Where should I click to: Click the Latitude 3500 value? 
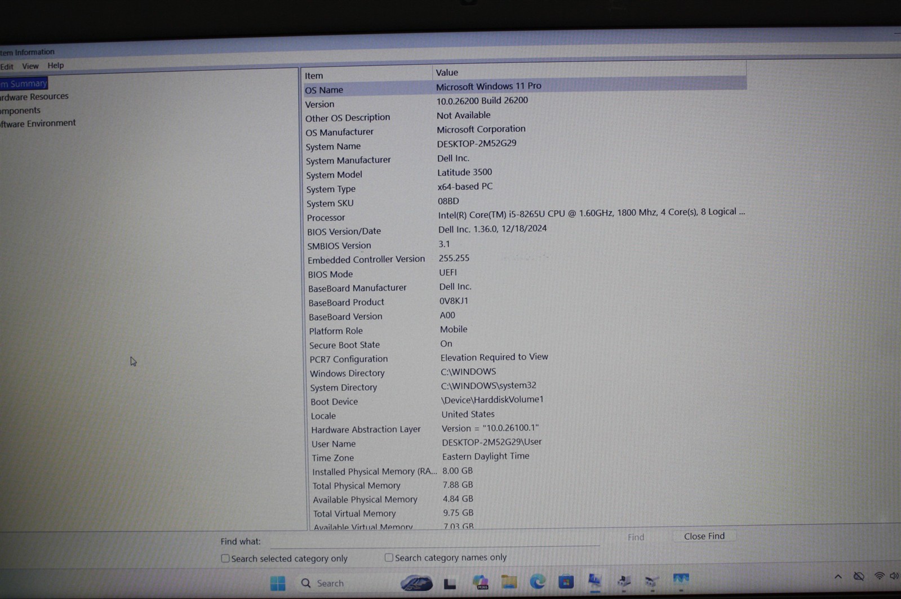(x=465, y=172)
